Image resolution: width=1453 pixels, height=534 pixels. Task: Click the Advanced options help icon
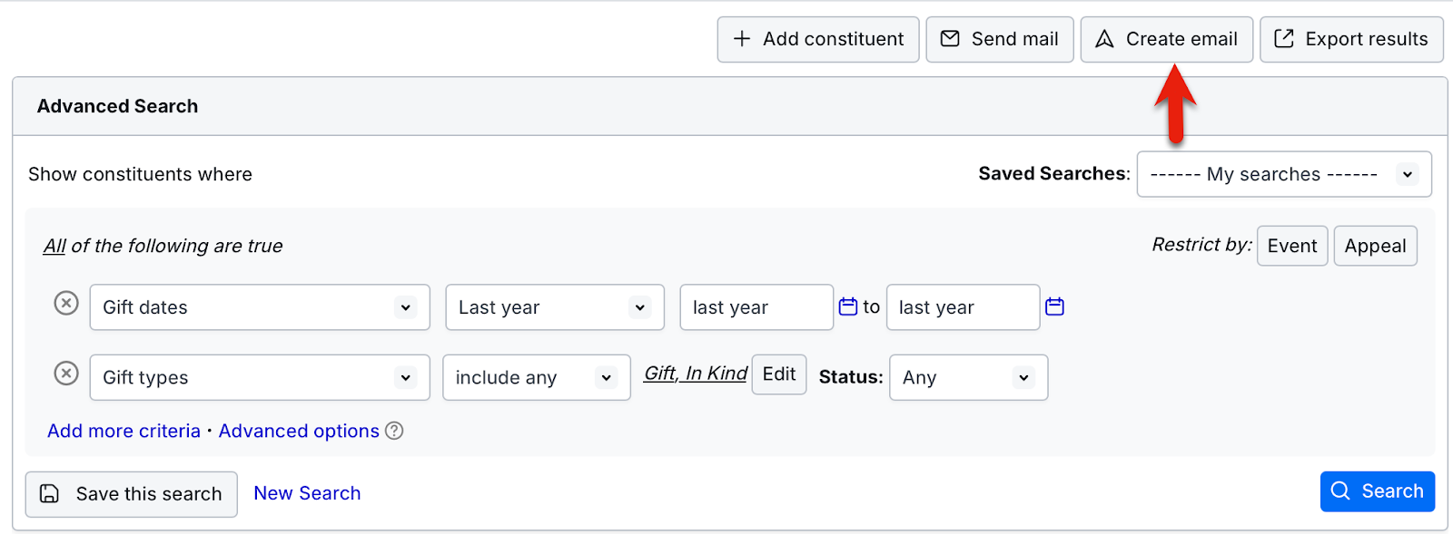click(394, 431)
